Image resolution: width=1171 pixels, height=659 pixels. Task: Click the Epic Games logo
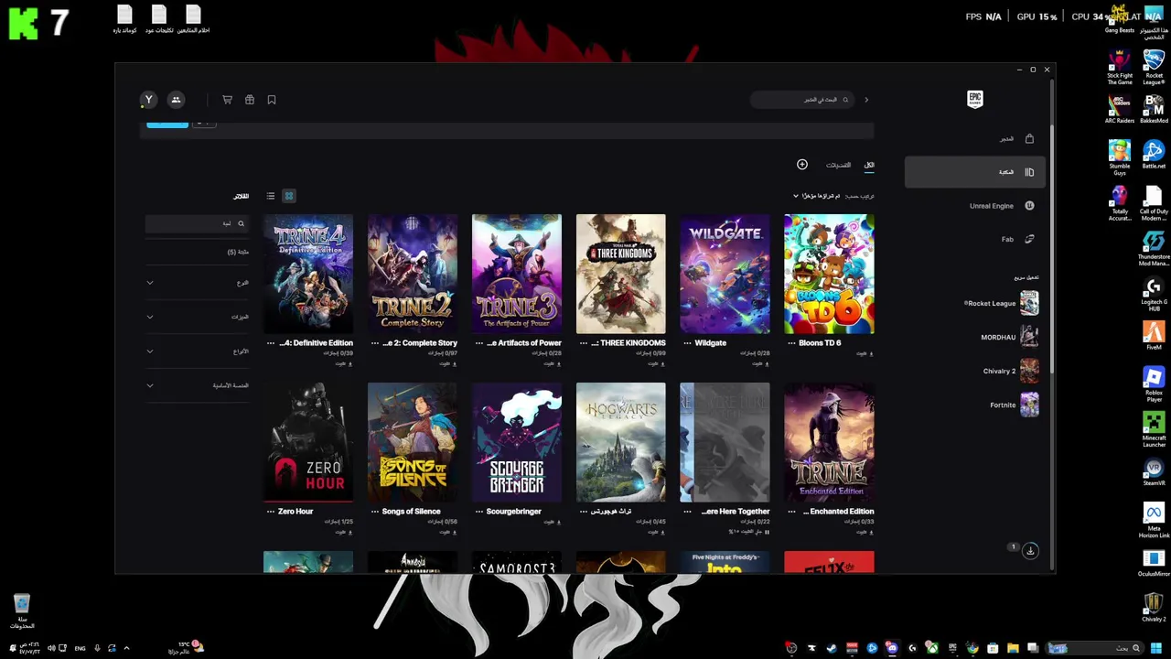pyautogui.click(x=975, y=100)
